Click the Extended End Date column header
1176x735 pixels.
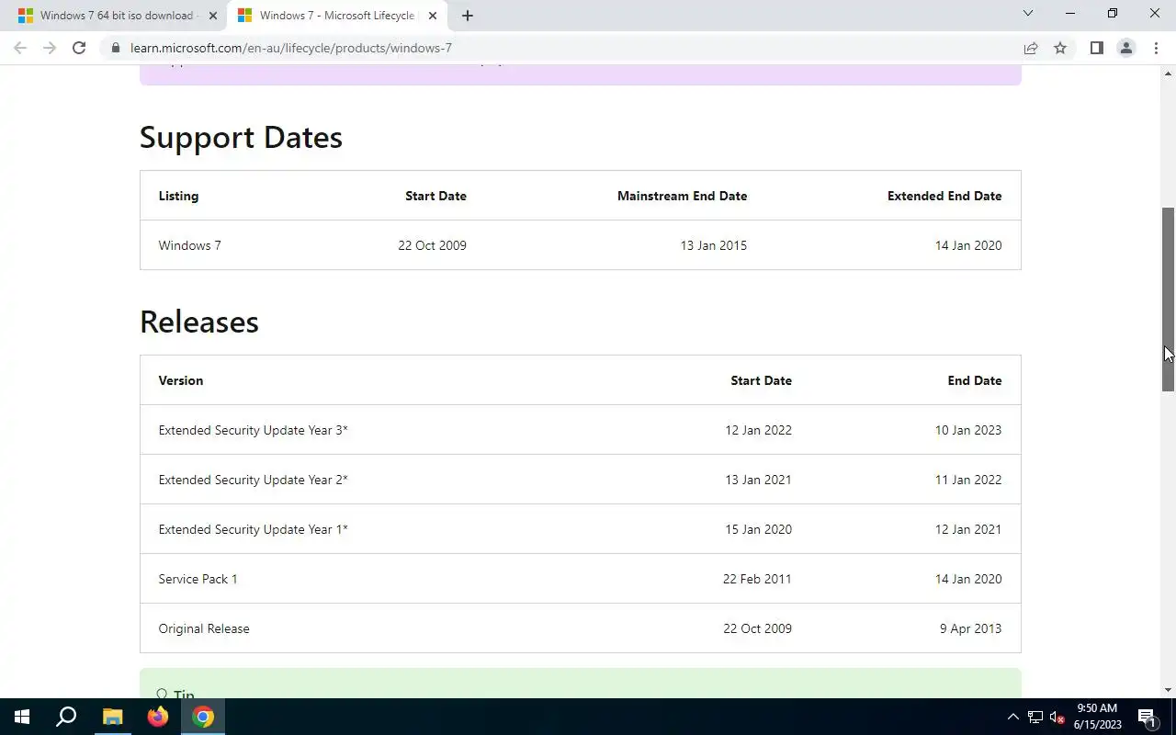click(944, 196)
